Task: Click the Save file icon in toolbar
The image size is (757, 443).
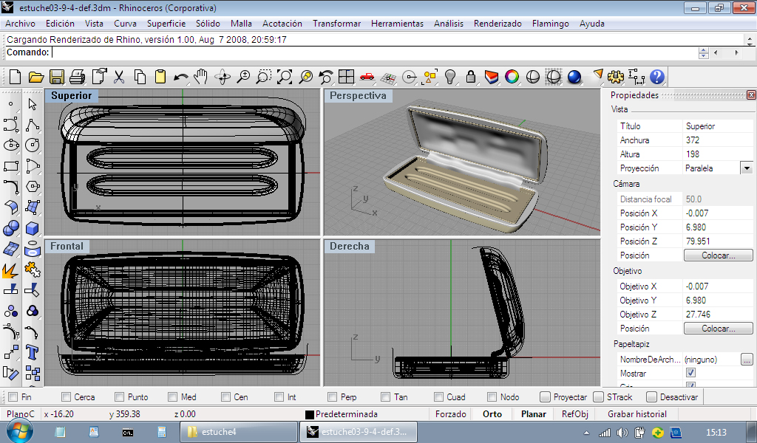Action: [56, 77]
